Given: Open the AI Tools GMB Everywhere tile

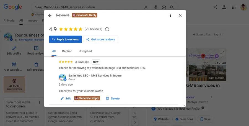Looking at the screenshot, I should pos(14,84).
